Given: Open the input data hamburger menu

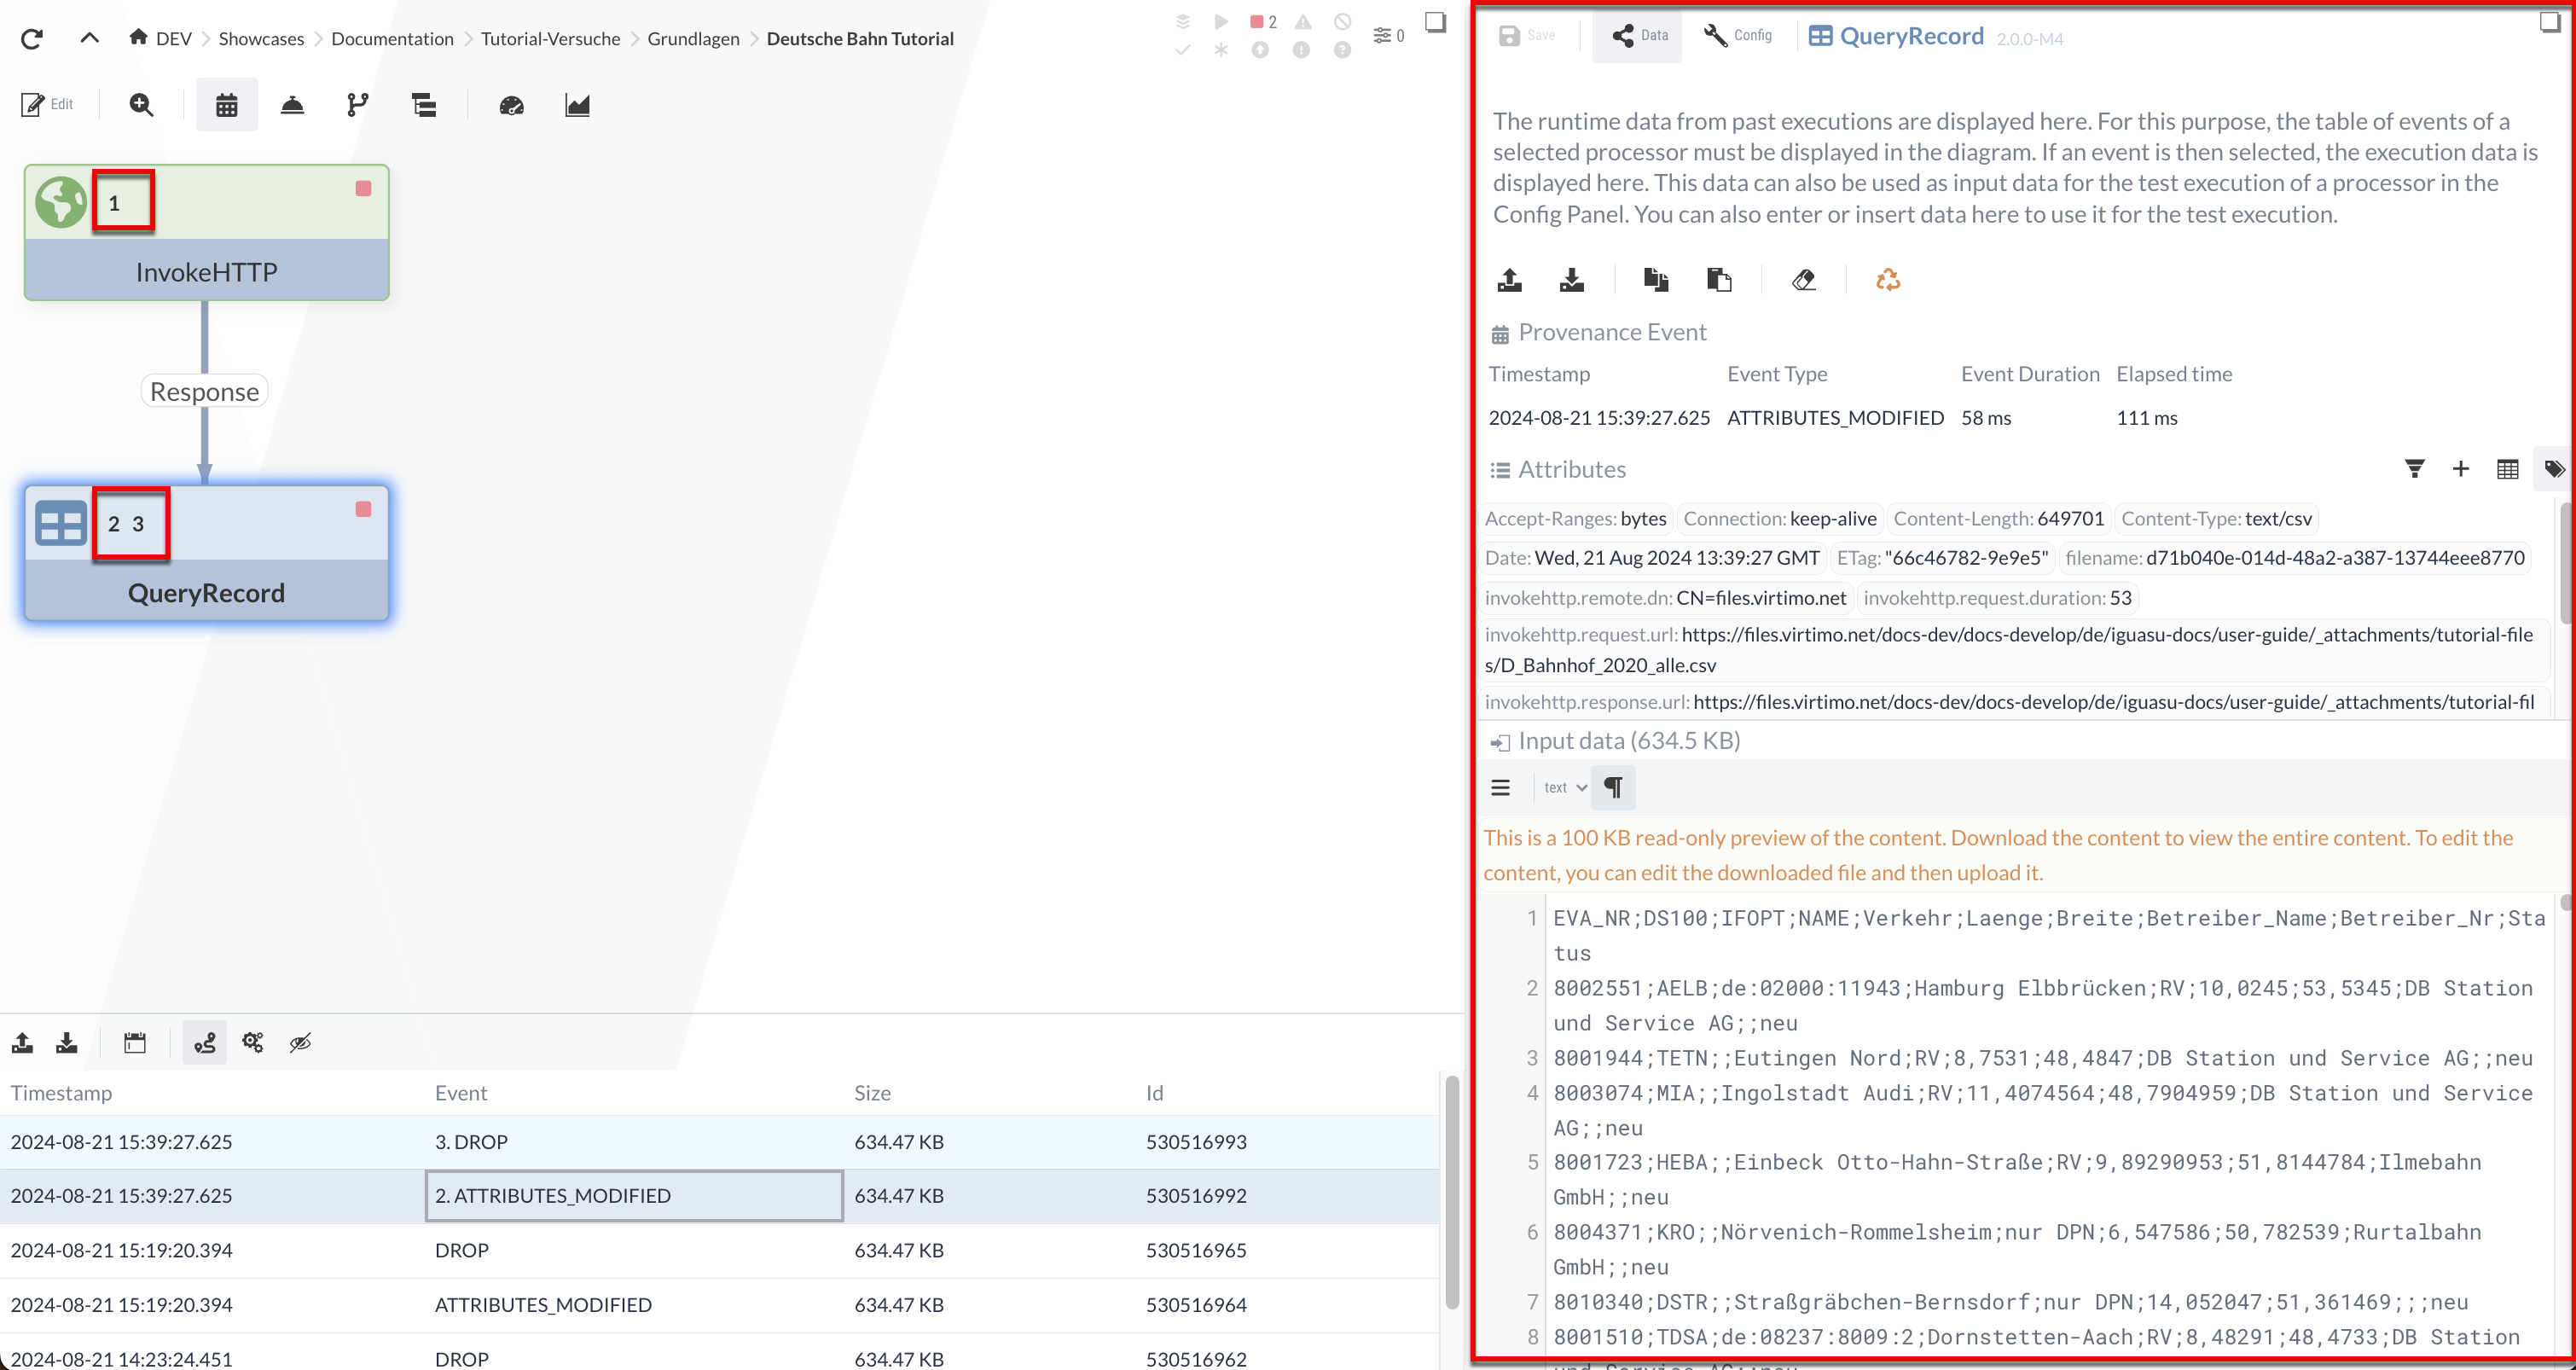Looking at the screenshot, I should click(1500, 787).
